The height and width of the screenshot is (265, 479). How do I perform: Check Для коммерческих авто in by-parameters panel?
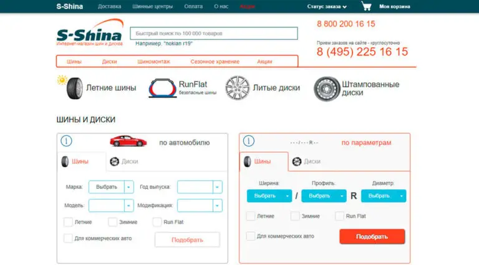click(251, 236)
